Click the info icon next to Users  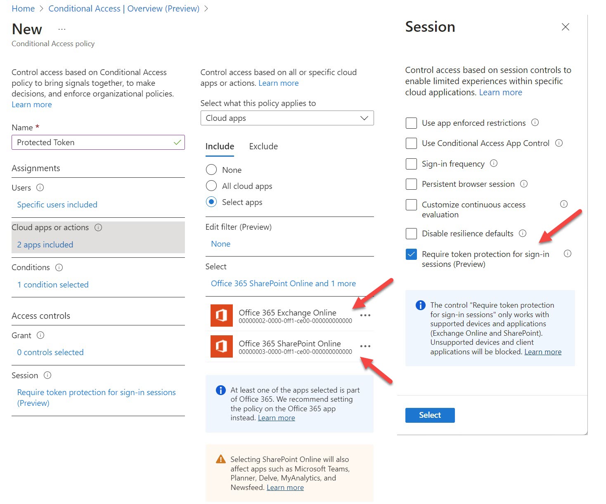point(40,188)
